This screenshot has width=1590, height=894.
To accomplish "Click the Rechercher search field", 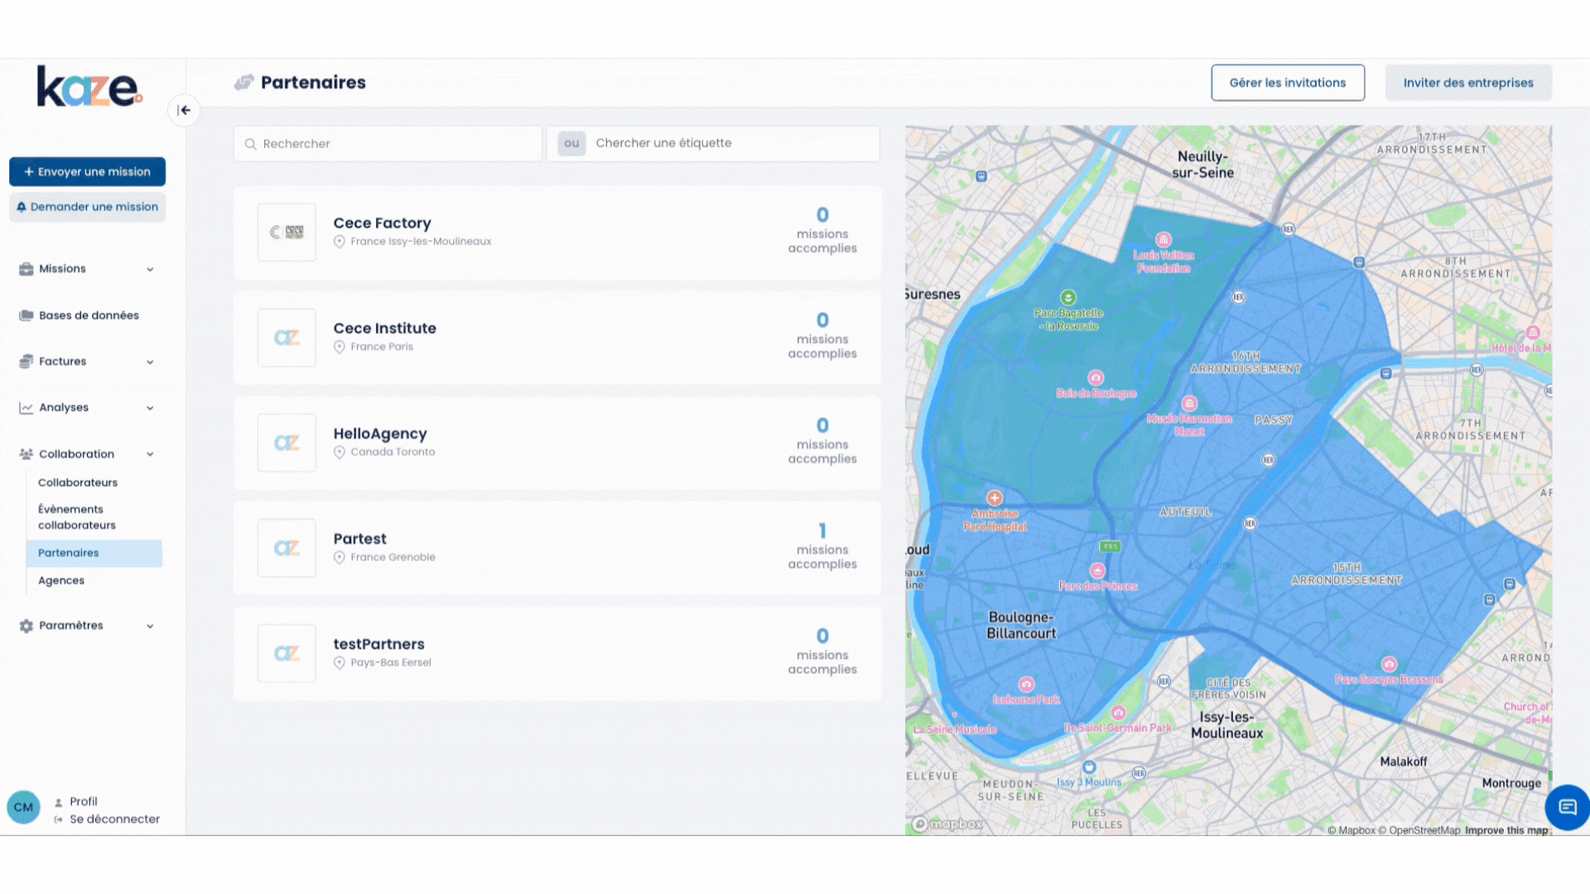I will pyautogui.click(x=388, y=144).
